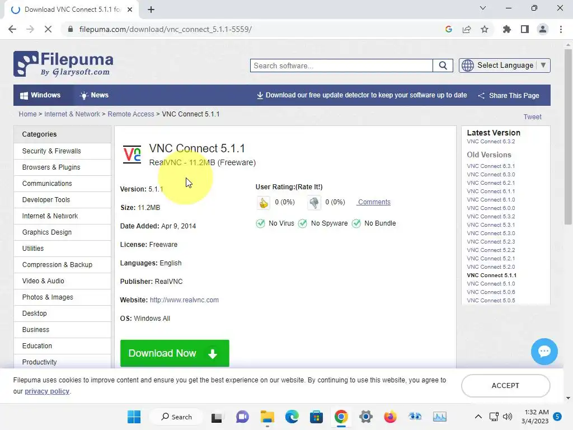
Task: Accept the cookie notice
Action: tap(505, 385)
